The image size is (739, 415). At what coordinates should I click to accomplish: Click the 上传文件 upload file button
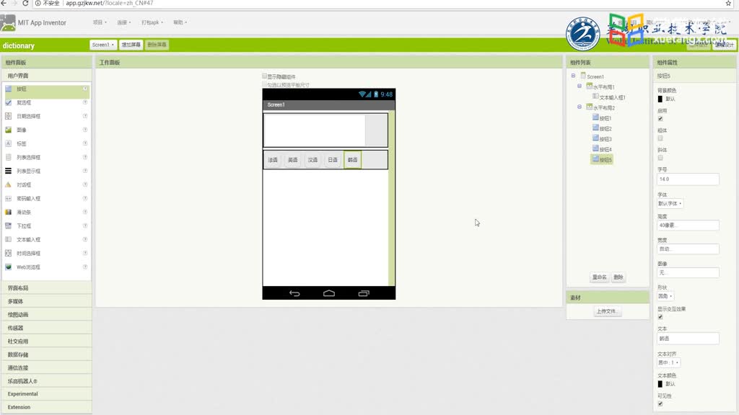(x=606, y=311)
